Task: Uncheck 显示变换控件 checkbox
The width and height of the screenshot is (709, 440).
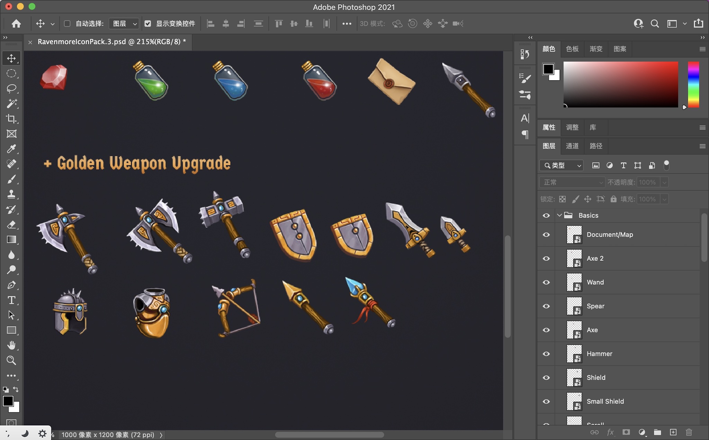Action: [x=148, y=24]
